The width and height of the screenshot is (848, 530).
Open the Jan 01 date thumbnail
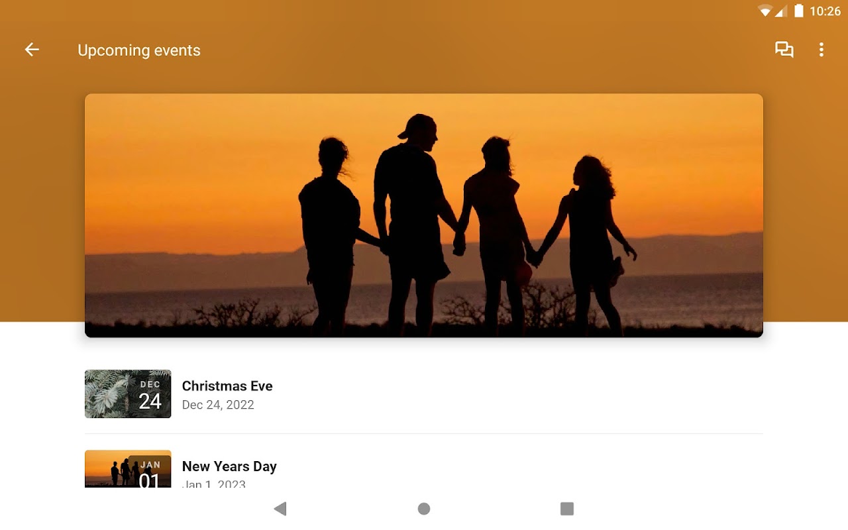(128, 469)
